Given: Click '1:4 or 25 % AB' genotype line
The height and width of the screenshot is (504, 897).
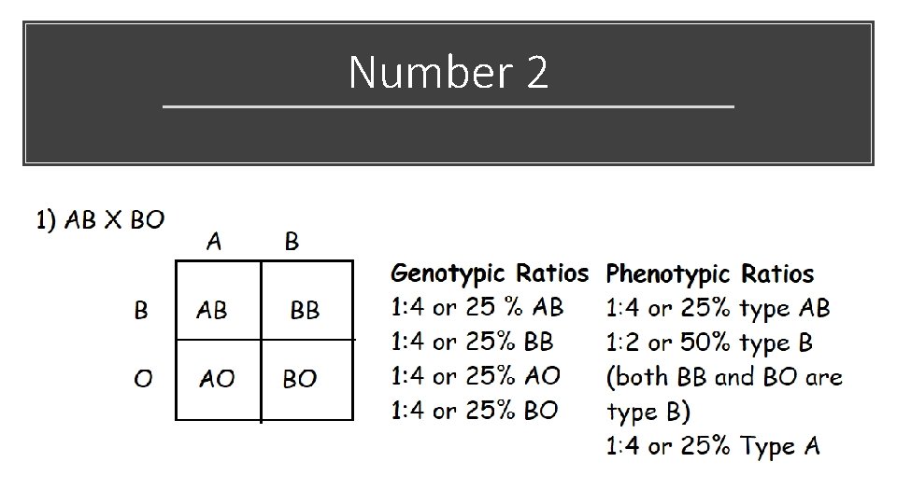Looking at the screenshot, I should click(x=477, y=307).
